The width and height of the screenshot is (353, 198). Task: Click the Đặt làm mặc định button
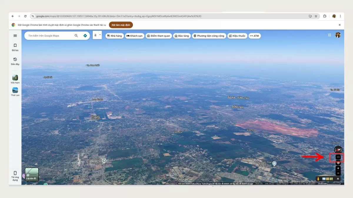click(x=121, y=25)
